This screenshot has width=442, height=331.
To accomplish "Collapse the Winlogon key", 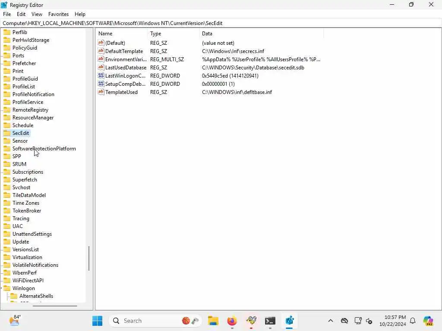I will 1,288.
